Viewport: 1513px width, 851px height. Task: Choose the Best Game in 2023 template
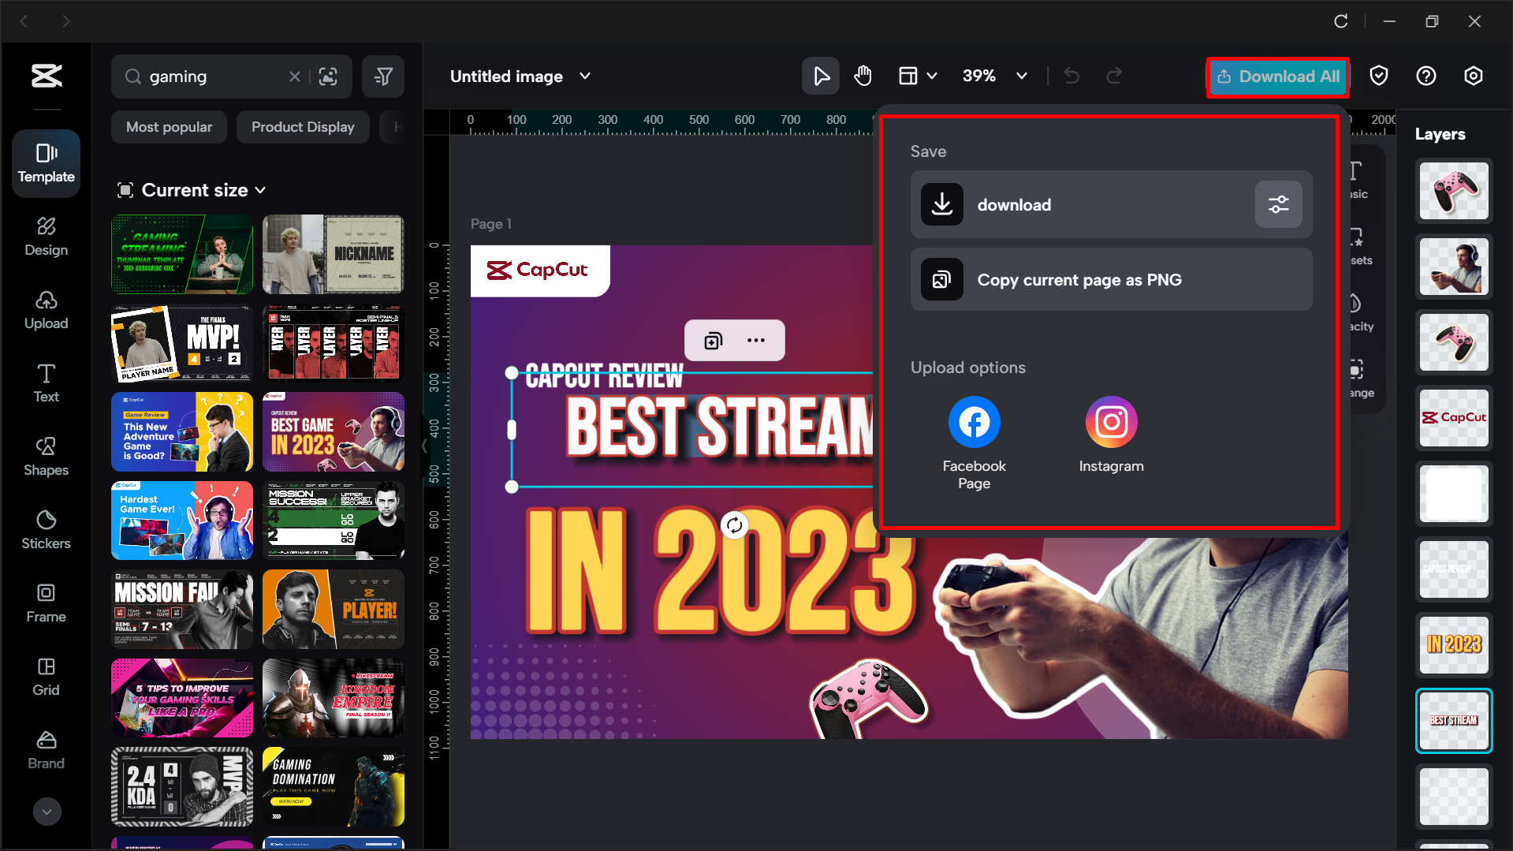(x=333, y=432)
